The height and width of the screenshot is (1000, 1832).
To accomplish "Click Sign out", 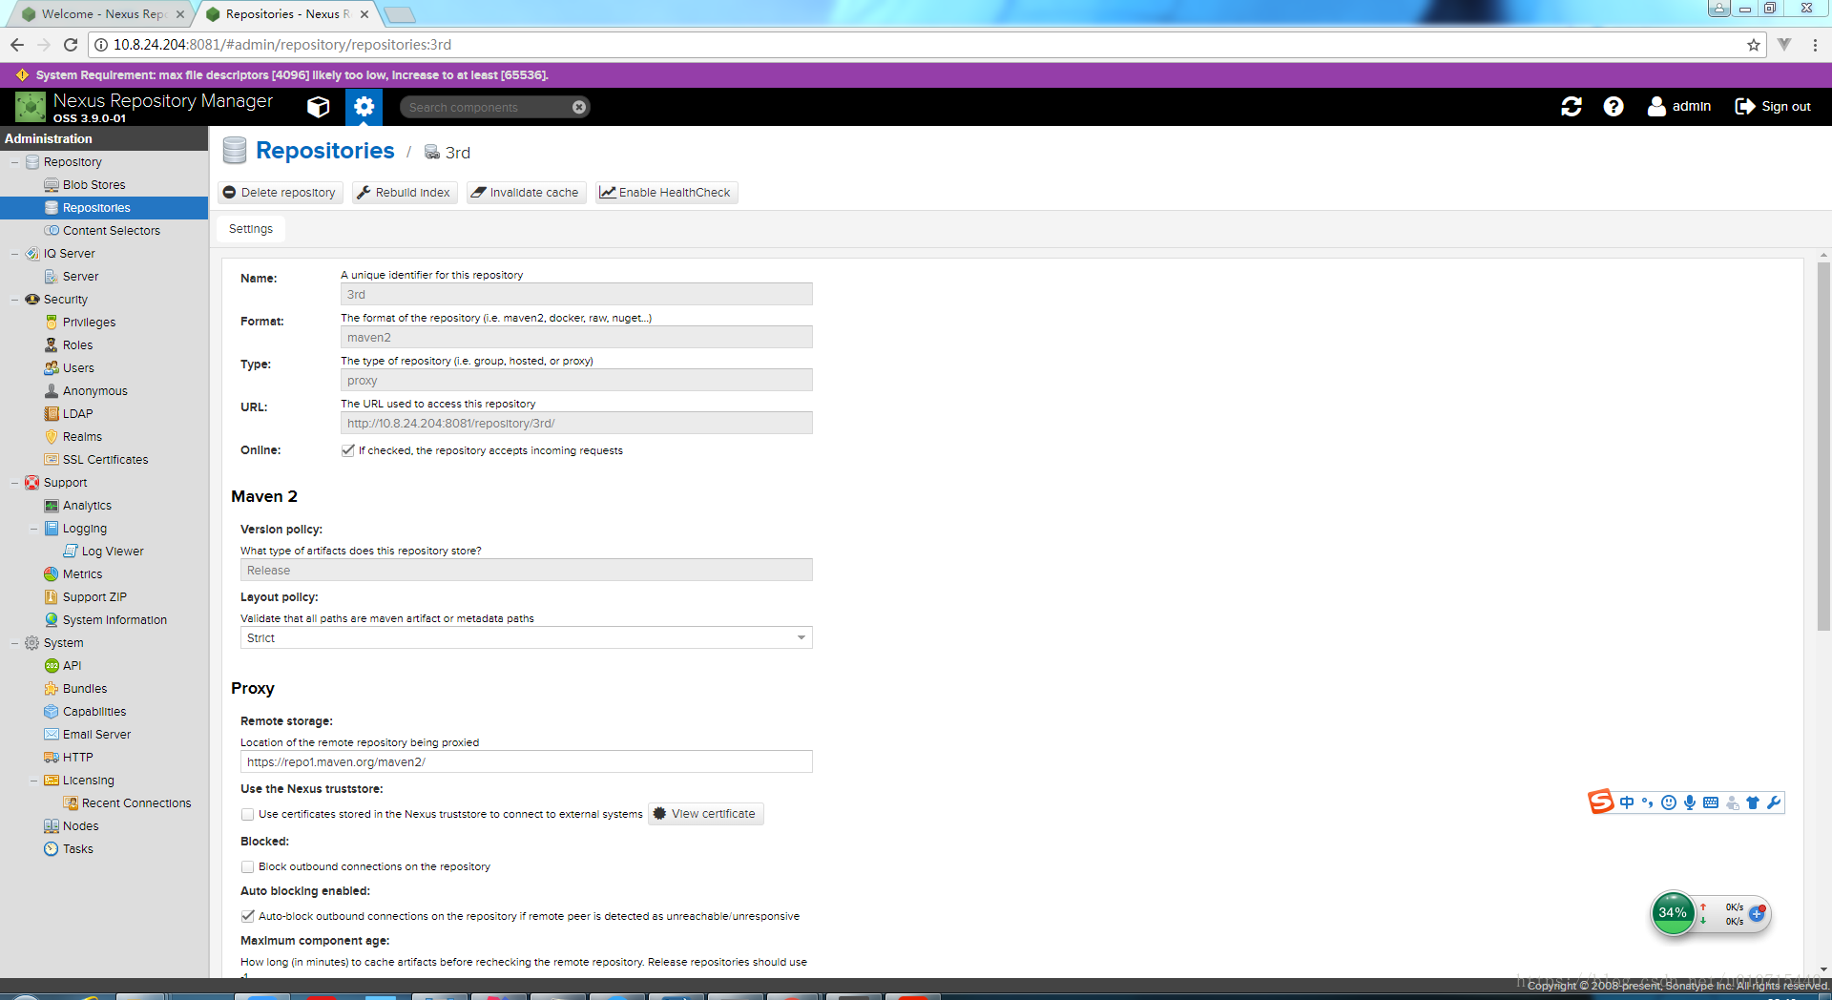I will pyautogui.click(x=1773, y=107).
